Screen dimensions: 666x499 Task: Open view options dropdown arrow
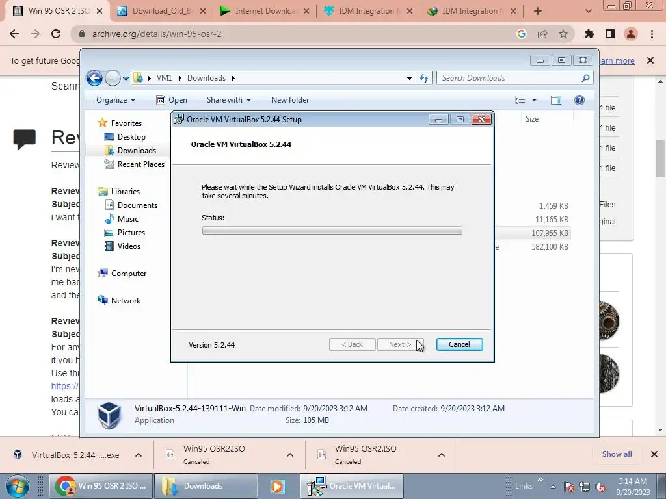click(x=535, y=100)
